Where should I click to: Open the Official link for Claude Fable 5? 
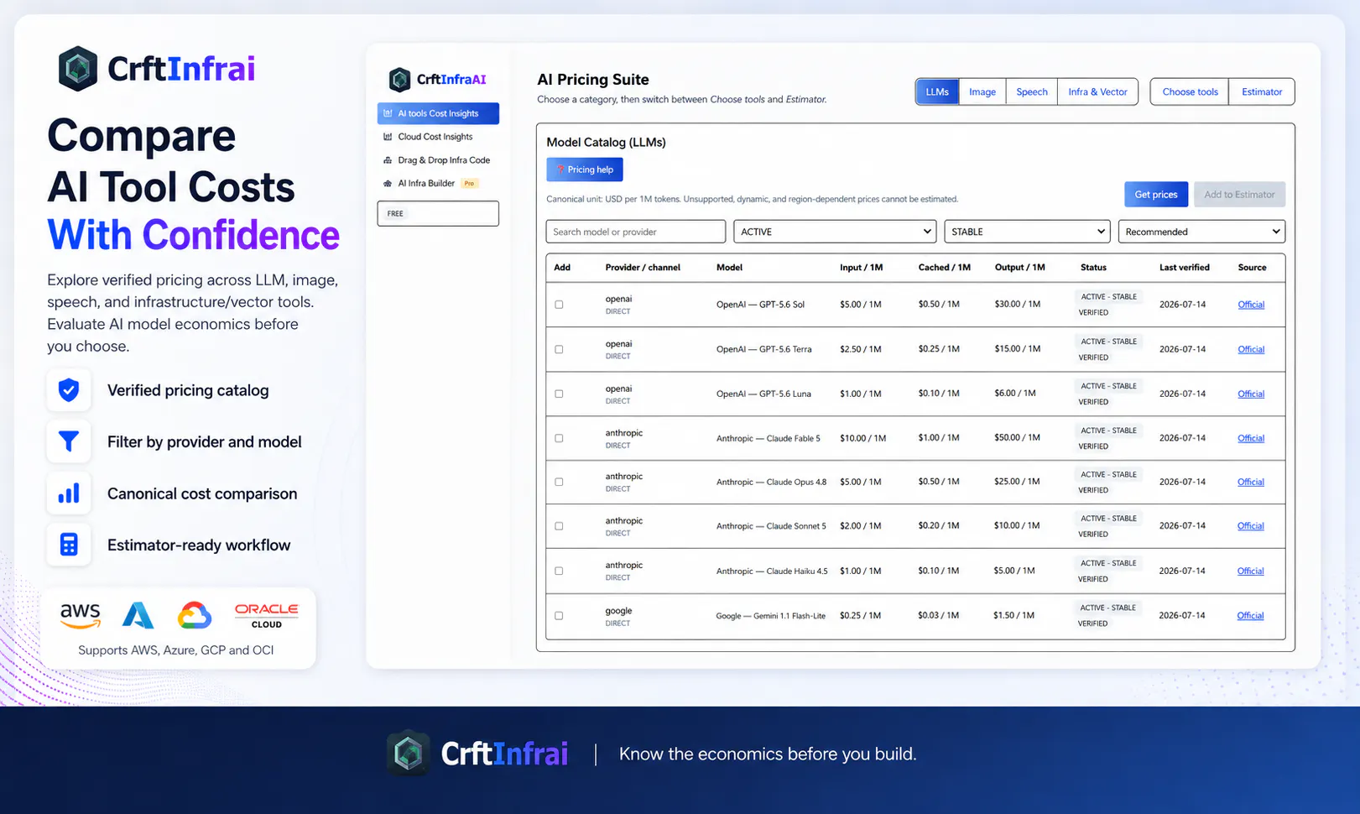pos(1251,438)
